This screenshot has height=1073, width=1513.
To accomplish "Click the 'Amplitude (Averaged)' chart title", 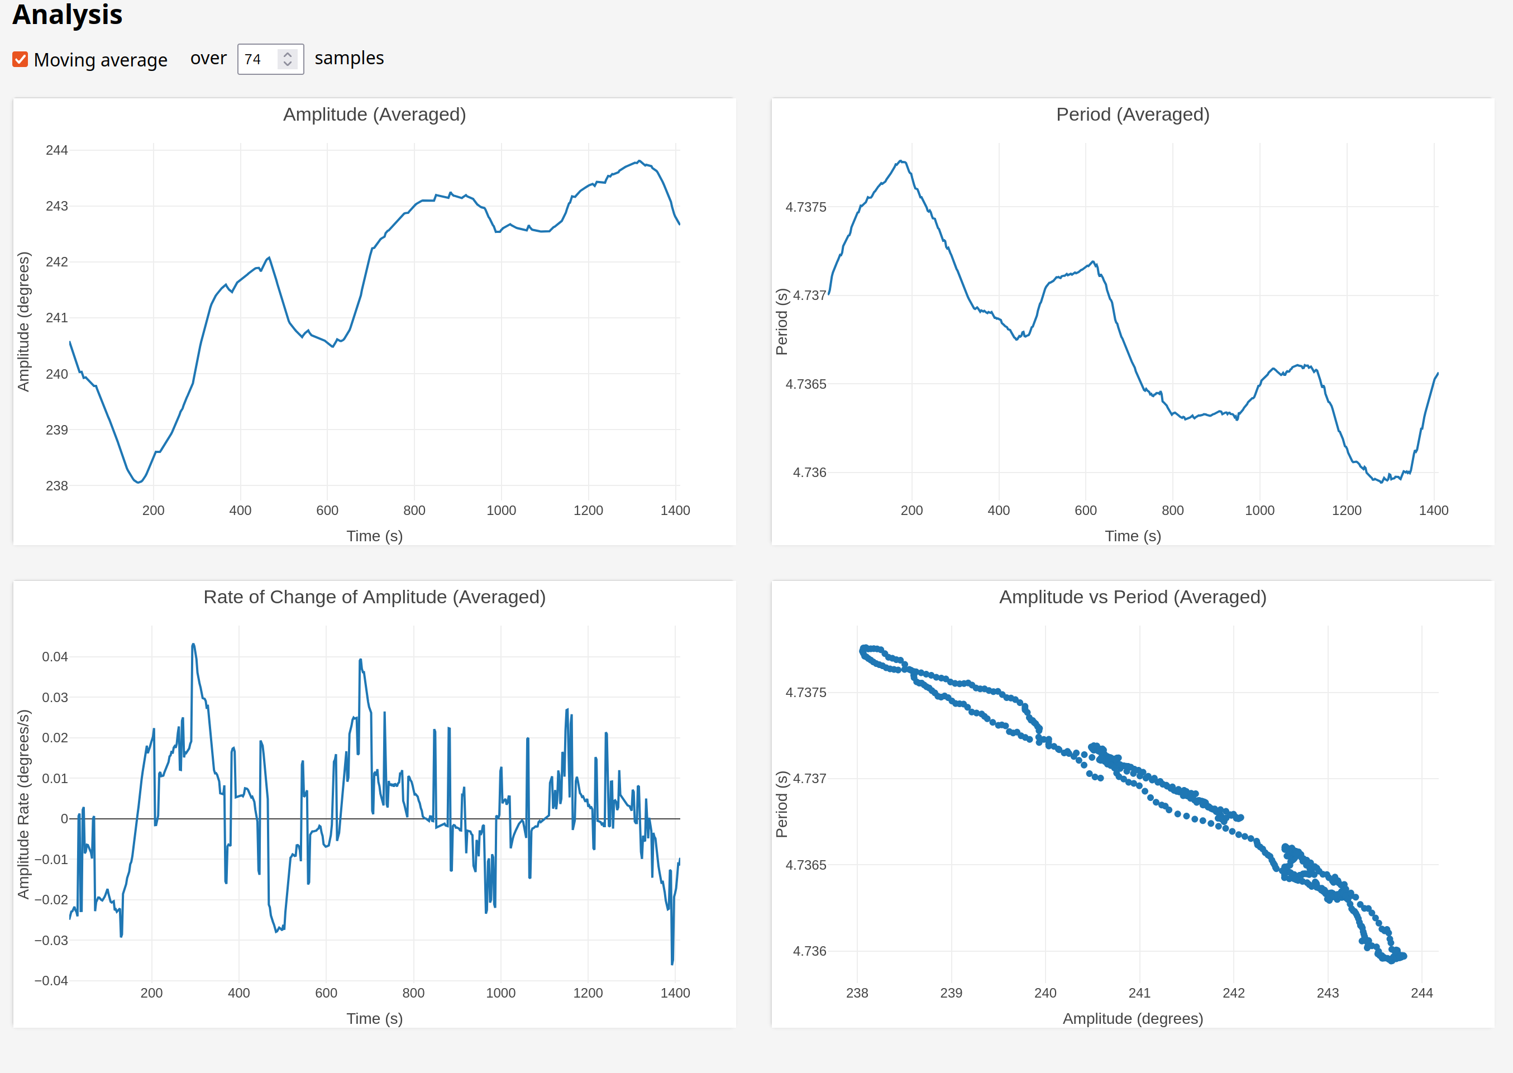I will pyautogui.click(x=375, y=115).
